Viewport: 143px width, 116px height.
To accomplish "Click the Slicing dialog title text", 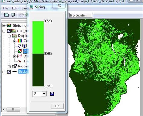I will click(40, 7).
